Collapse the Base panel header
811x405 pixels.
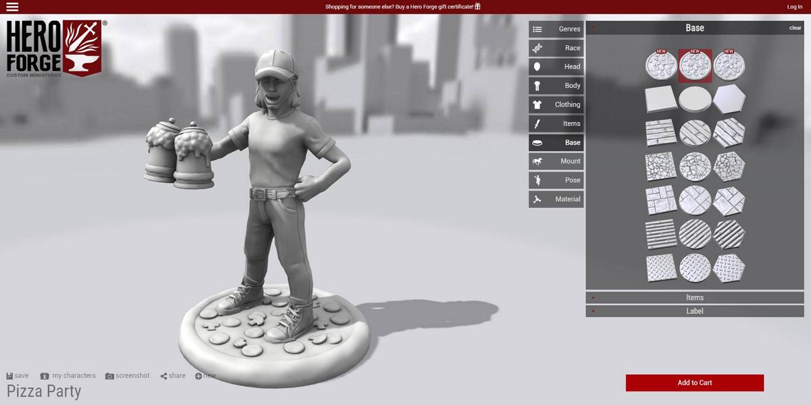click(695, 28)
